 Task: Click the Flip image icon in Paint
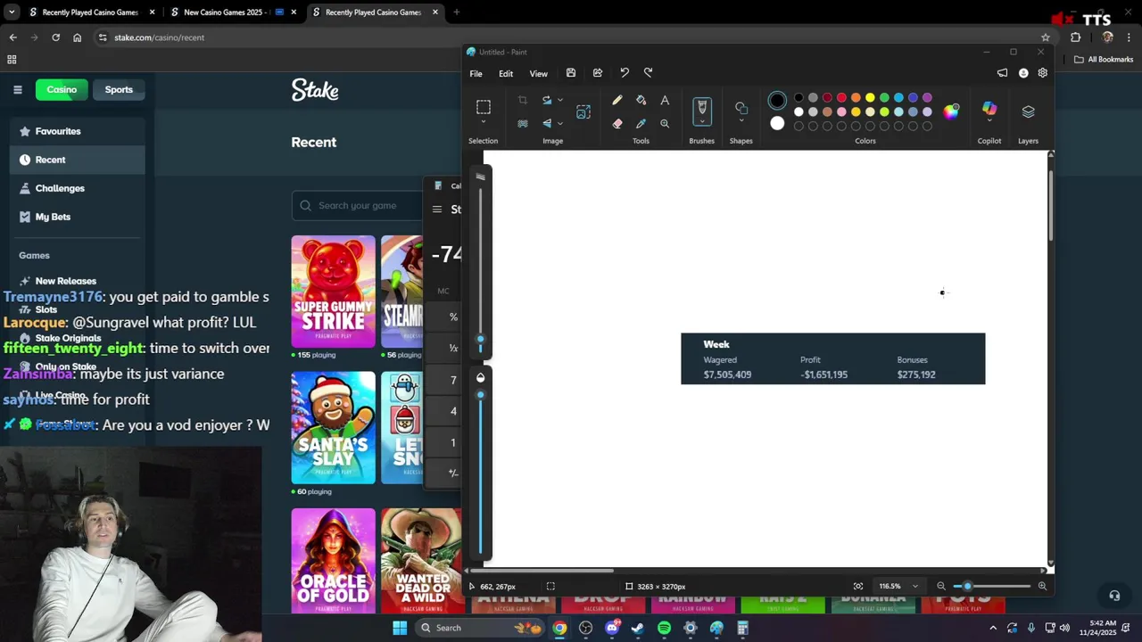[x=547, y=123]
